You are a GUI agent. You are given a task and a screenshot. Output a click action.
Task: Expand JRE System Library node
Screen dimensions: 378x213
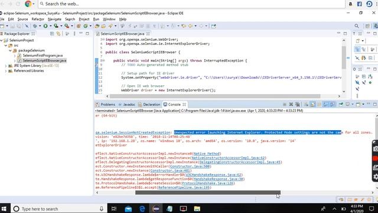6,66
